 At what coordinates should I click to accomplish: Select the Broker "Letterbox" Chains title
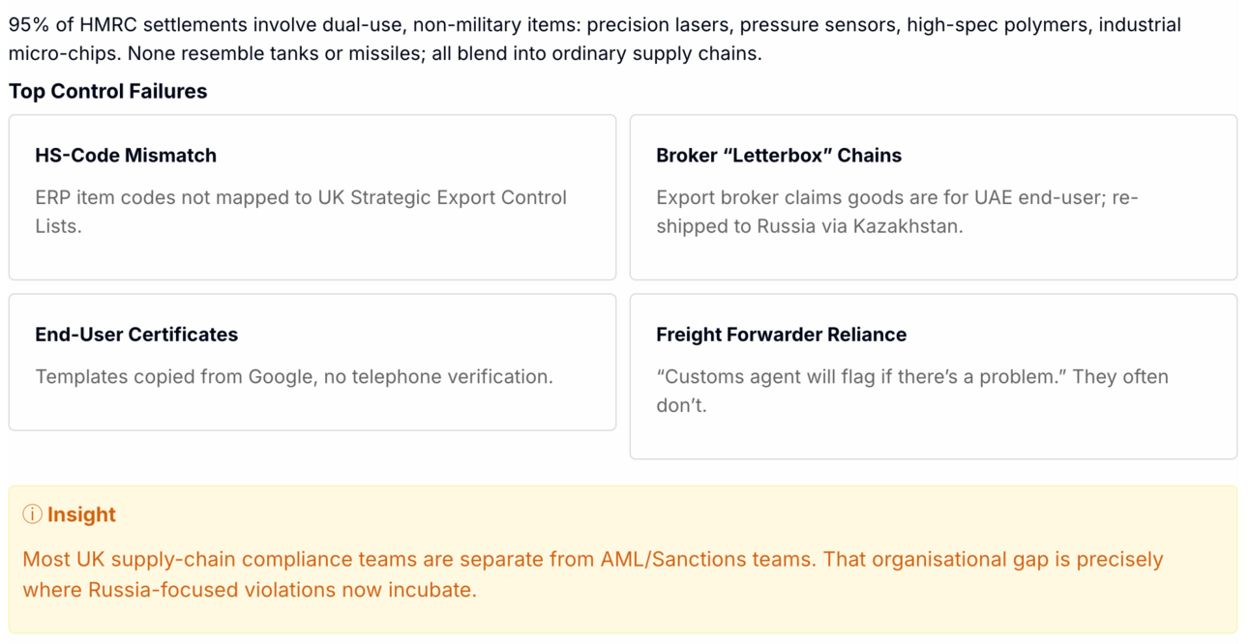778,155
